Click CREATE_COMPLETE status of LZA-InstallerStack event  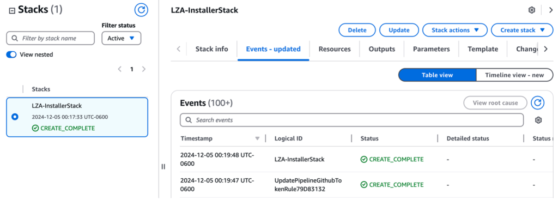click(x=392, y=160)
